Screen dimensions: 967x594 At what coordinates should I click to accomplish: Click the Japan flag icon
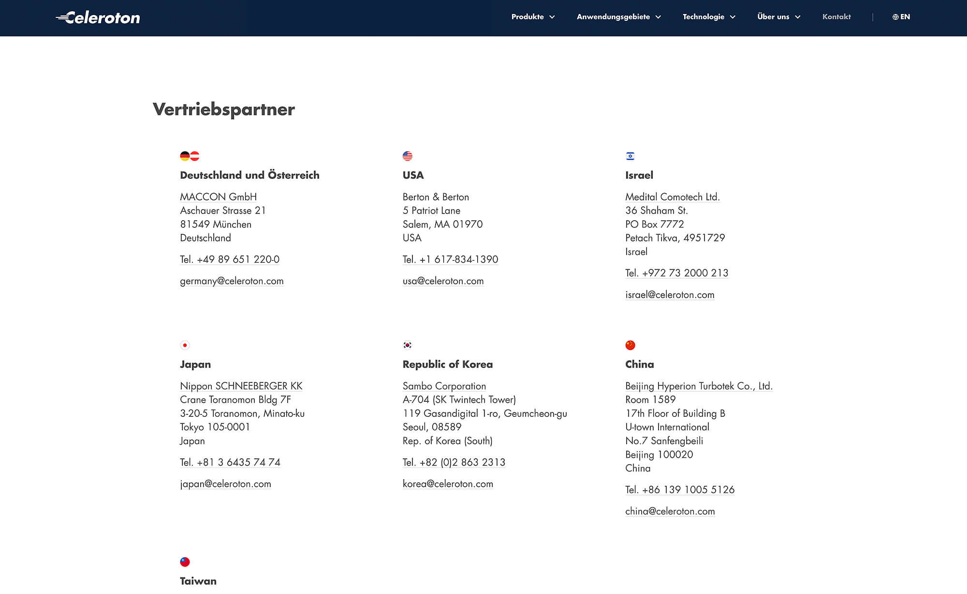pos(185,345)
